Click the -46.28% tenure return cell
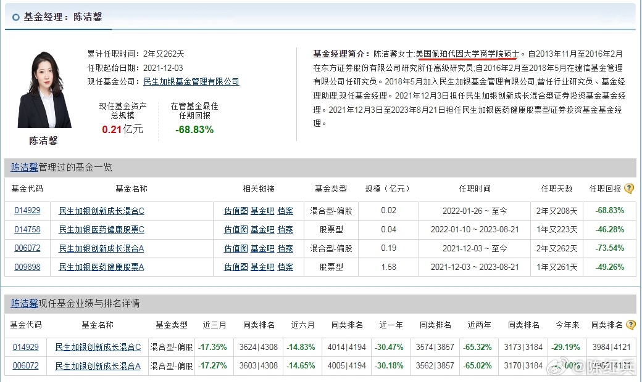The height and width of the screenshot is (382, 642). pos(610,229)
